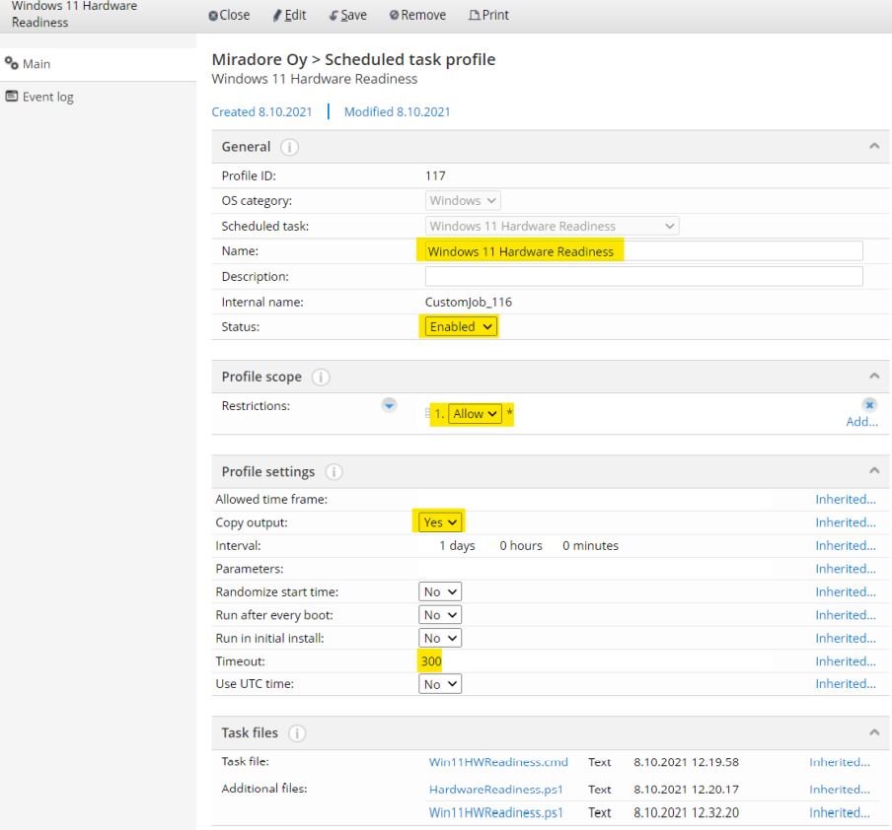Viewport: 892px width, 830px height.
Task: Click the Add... restriction link
Action: coord(861,422)
